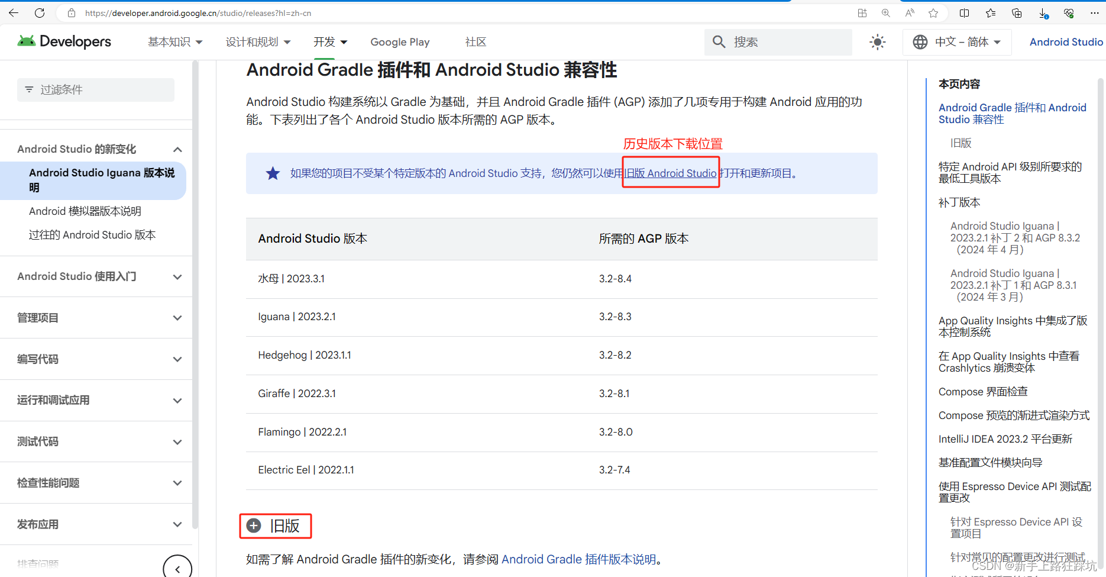Viewport: 1106px width, 577px height.
Task: Reload the page with the refresh icon
Action: coord(40,13)
